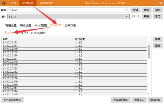Select Forge version 13.20.0.2250
This screenshot has height=104, width=164.
tap(75, 78)
